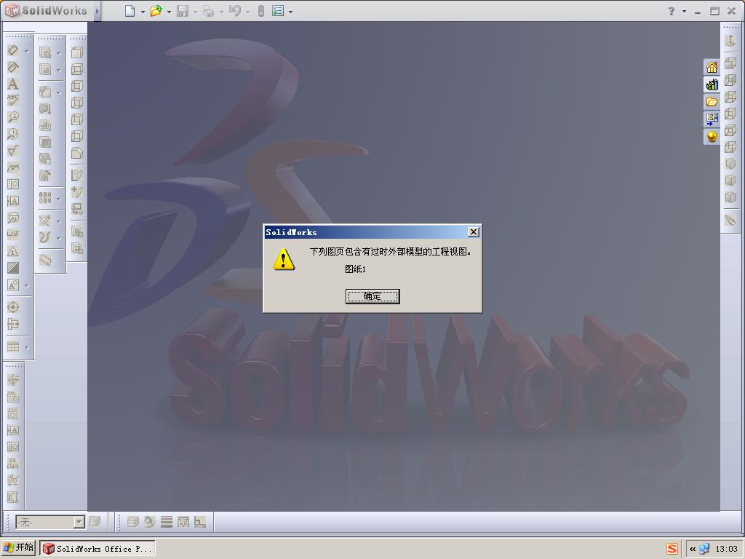Click the Save floppy disk icon

(183, 11)
